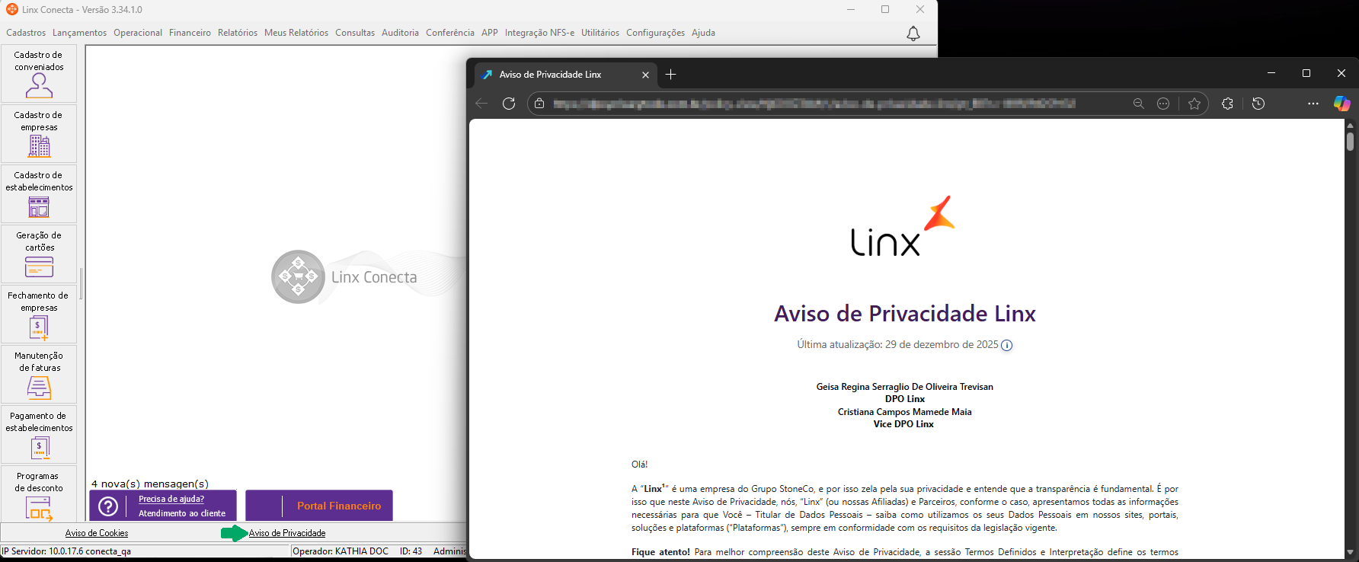Open the Relatórios menu

click(x=238, y=33)
